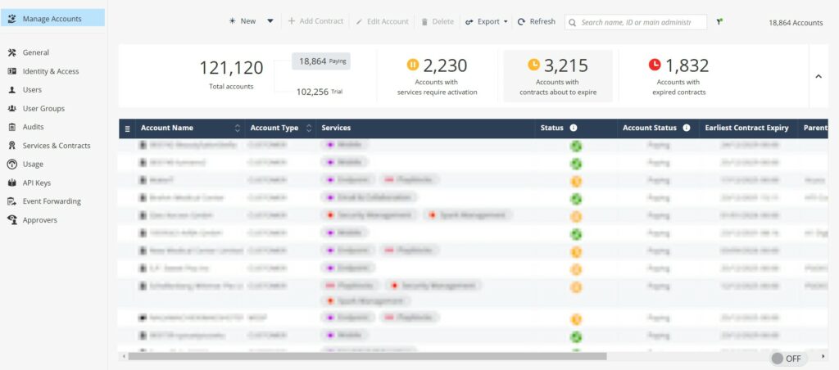
Task: Click the green filter icon beside search
Action: [x=719, y=22]
